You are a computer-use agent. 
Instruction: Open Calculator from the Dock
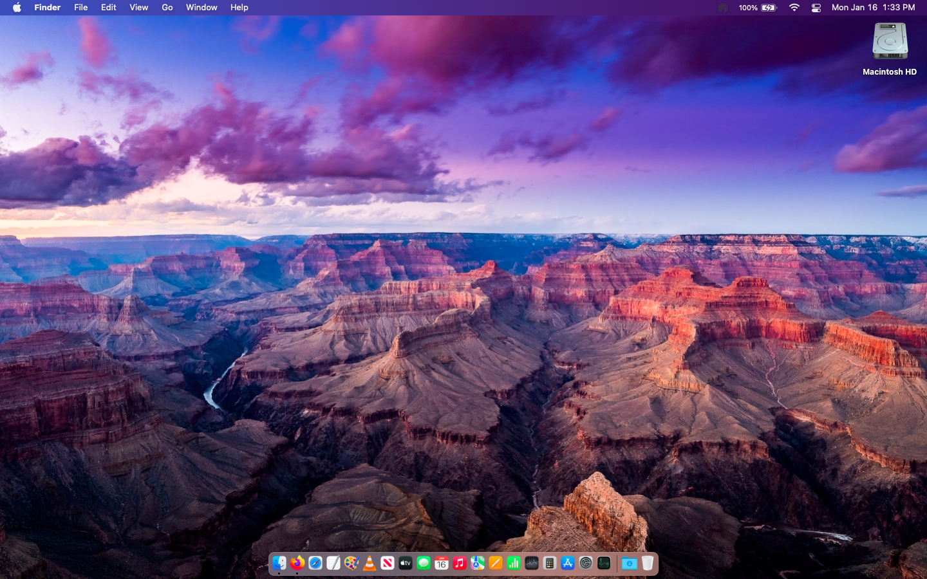pyautogui.click(x=549, y=563)
